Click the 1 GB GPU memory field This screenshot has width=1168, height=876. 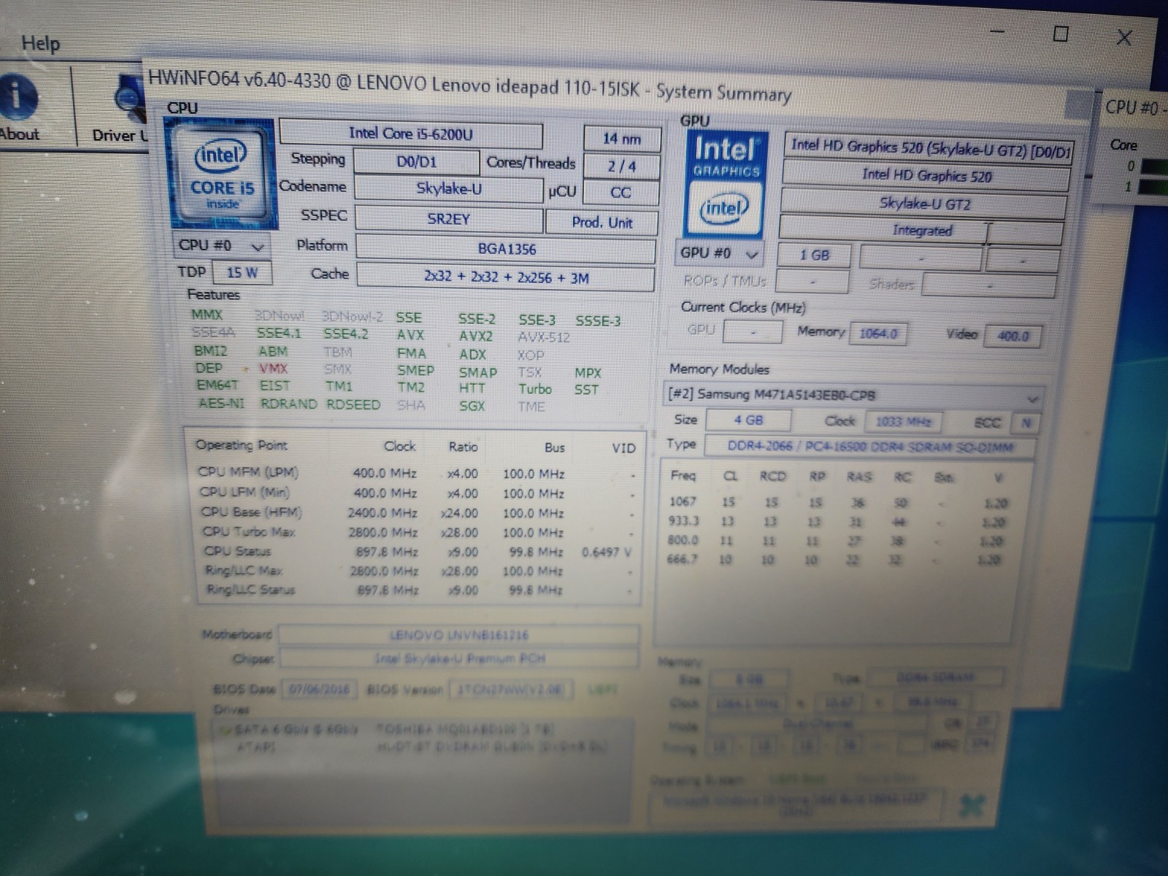point(814,255)
